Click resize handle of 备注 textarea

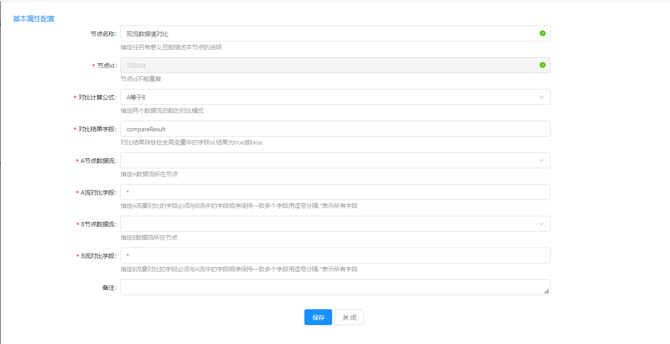pos(546,291)
